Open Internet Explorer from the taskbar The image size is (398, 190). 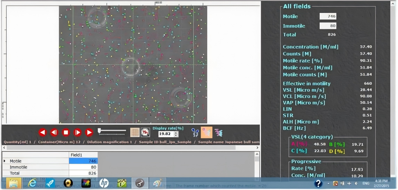[32, 183]
